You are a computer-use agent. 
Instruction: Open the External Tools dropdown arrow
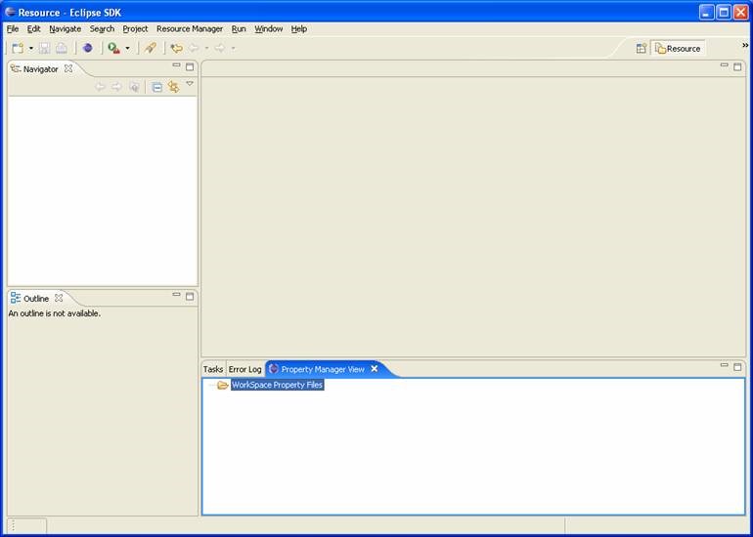127,49
